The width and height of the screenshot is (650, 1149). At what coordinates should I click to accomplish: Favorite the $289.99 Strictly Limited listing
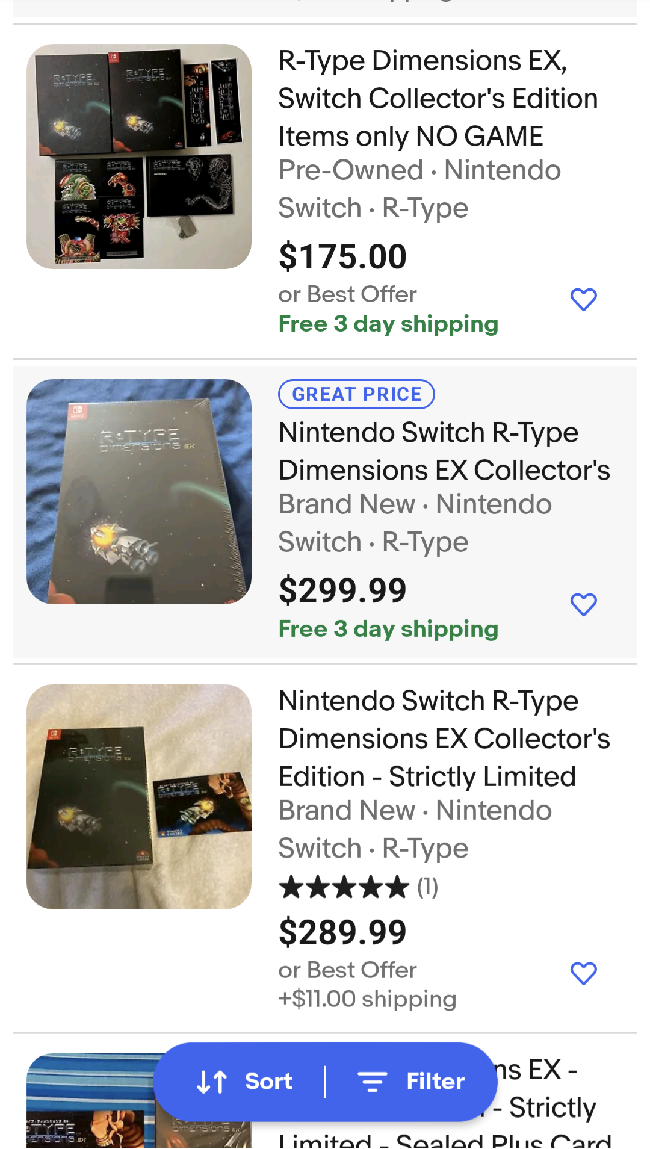[583, 973]
